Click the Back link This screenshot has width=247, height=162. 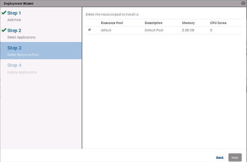[x=220, y=157]
